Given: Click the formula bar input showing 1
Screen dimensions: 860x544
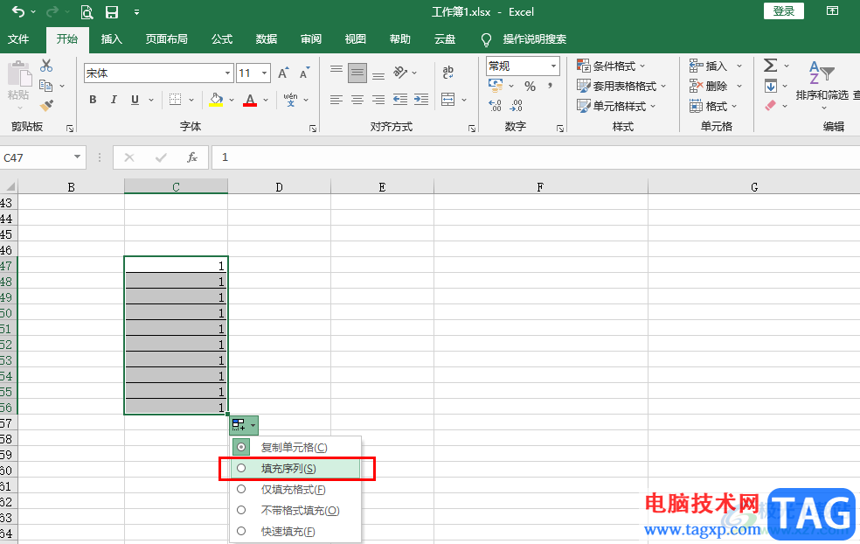Looking at the screenshot, I should tap(535, 157).
